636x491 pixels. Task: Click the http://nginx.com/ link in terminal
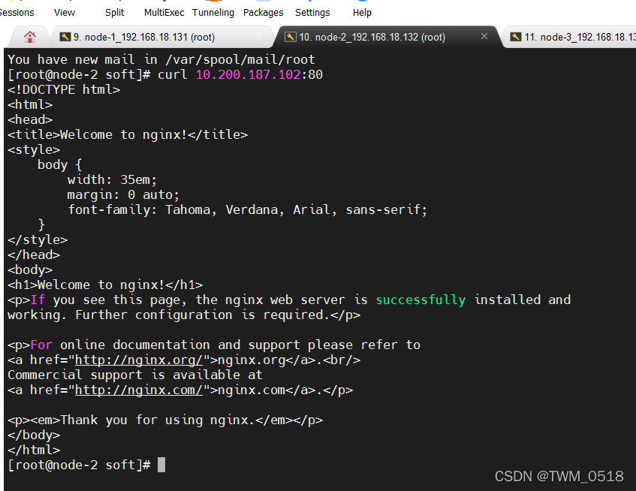[139, 390]
